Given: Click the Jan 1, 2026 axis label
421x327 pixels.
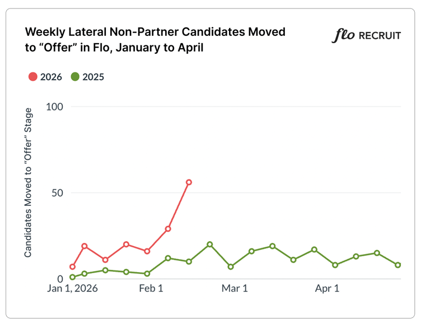Looking at the screenshot, I should (x=73, y=289).
